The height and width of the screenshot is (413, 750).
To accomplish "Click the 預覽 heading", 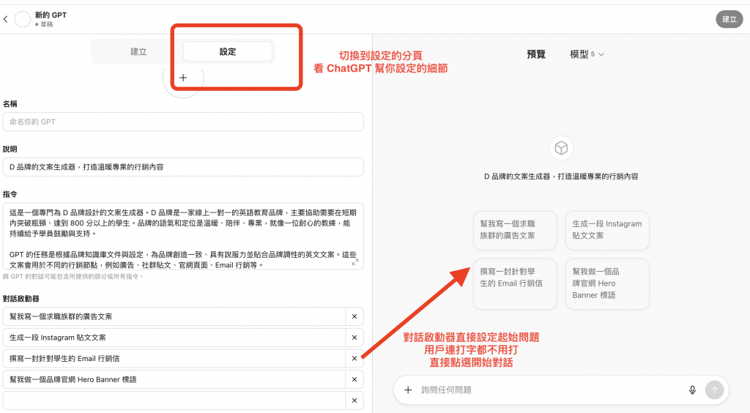I will point(536,54).
